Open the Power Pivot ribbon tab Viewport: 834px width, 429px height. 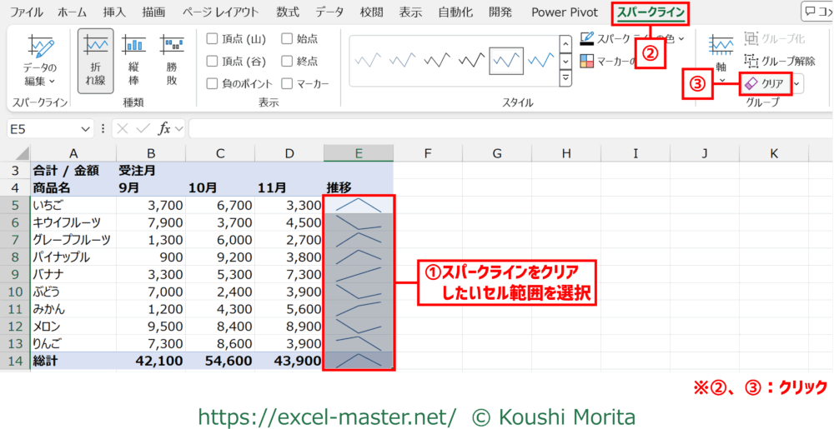pyautogui.click(x=566, y=12)
